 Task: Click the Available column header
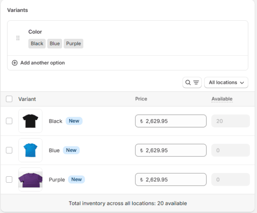tap(222, 99)
